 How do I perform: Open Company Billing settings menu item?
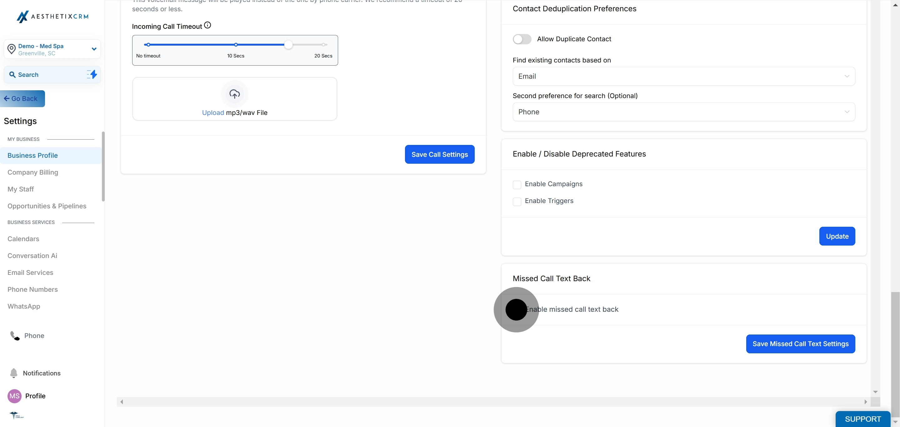click(33, 172)
